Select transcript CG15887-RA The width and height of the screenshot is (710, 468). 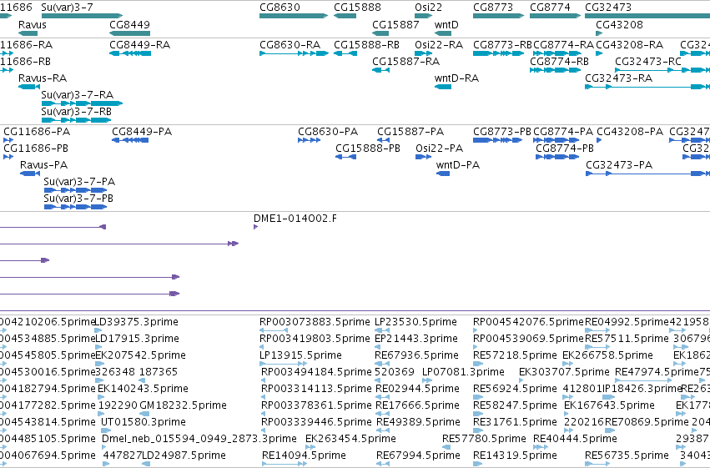(405, 62)
